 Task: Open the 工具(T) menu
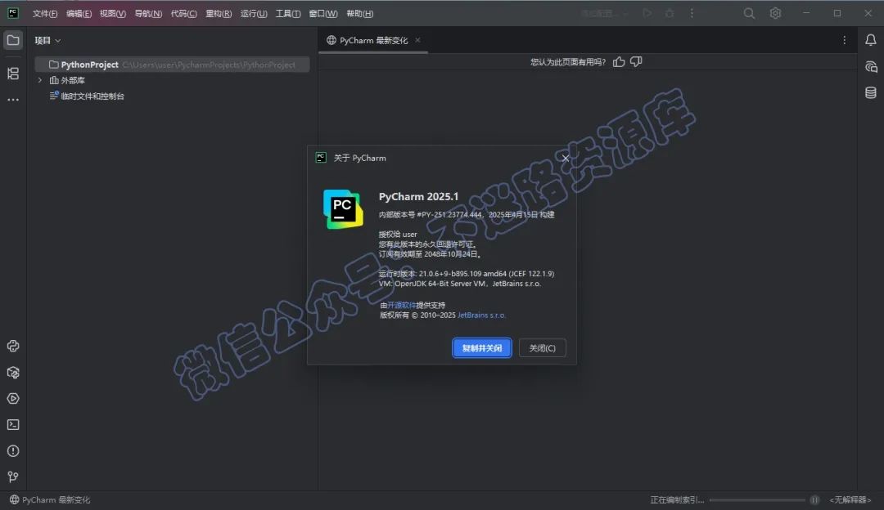click(287, 14)
